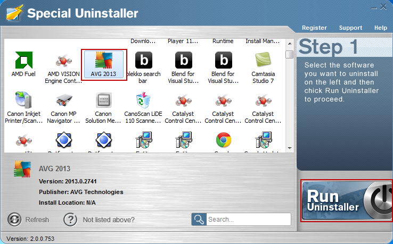This screenshot has width=393, height=244.
Task: Click 'Publisher: AVG Technologies' text
Action: tap(81, 192)
